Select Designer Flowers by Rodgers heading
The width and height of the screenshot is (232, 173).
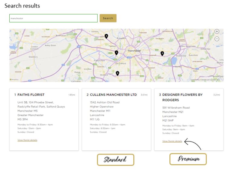click(182, 97)
